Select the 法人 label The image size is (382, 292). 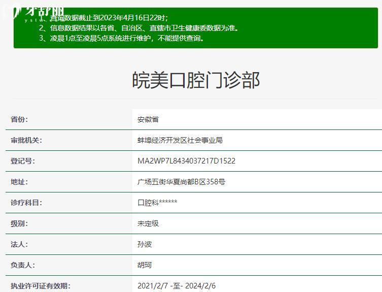(x=19, y=244)
